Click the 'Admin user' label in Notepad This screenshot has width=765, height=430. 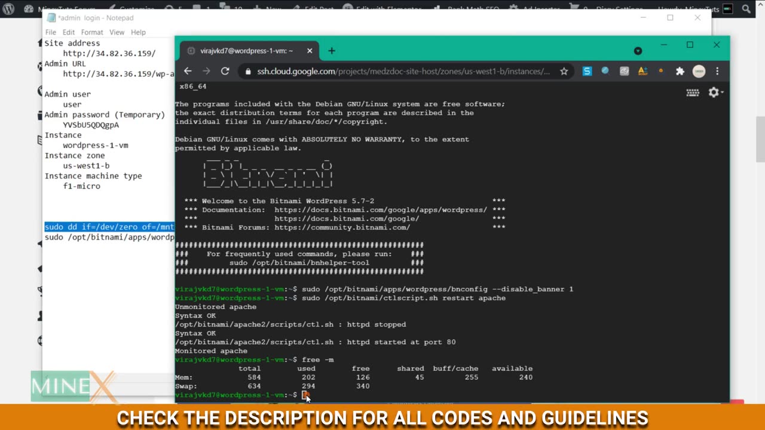[x=68, y=94]
